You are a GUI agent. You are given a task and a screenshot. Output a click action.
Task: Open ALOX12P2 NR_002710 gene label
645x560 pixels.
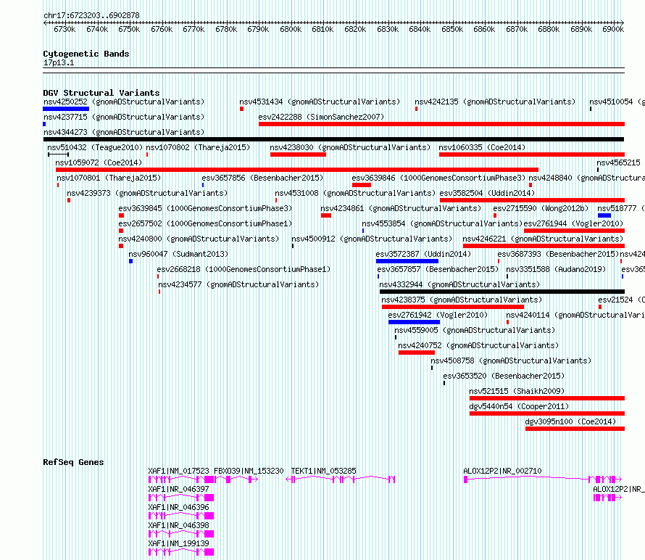(x=502, y=471)
